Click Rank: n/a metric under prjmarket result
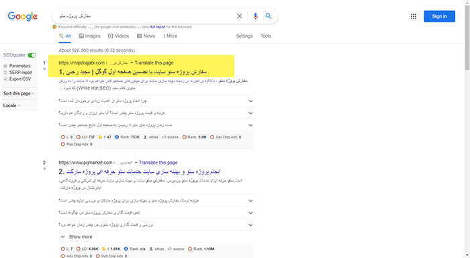Viewport: 470px width, 258px height. click(x=134, y=249)
